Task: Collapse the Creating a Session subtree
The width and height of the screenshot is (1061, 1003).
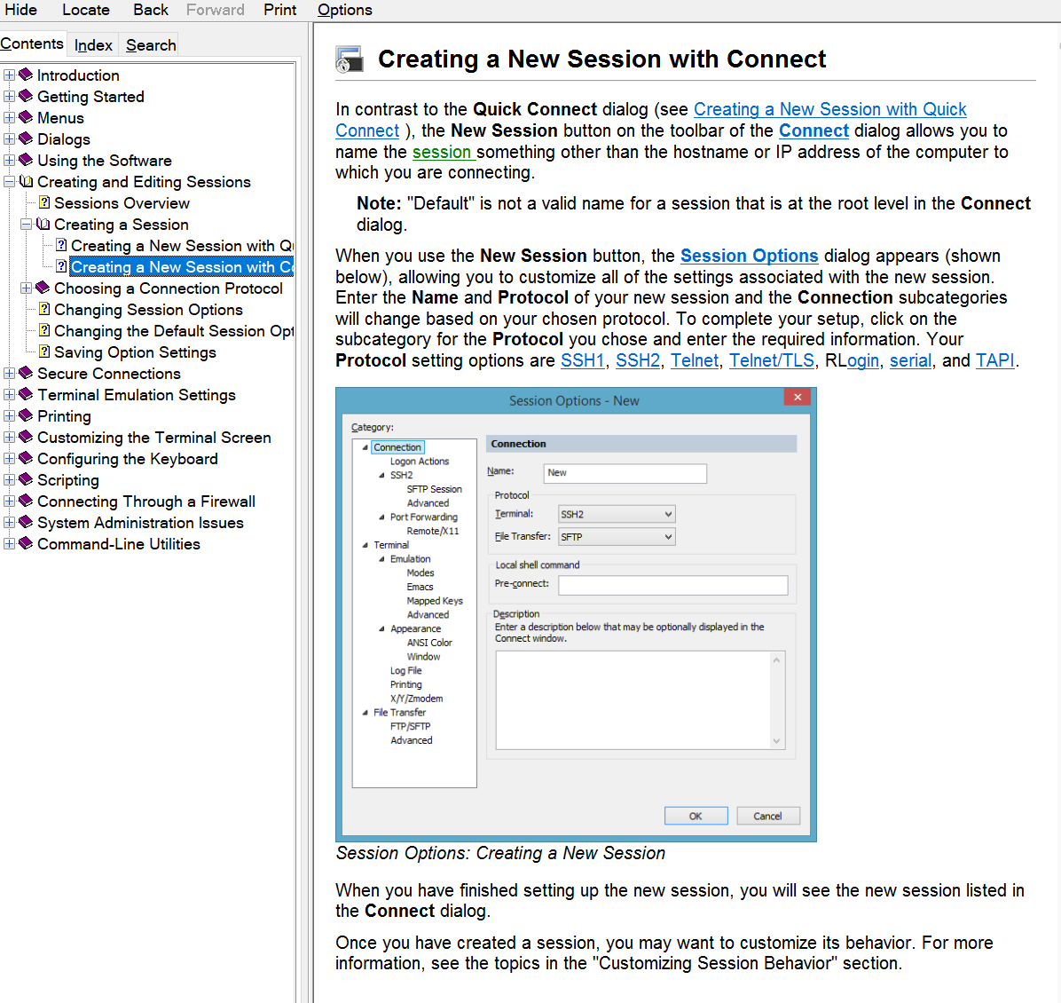Action: click(26, 225)
